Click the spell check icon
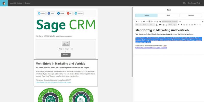 [195, 25]
